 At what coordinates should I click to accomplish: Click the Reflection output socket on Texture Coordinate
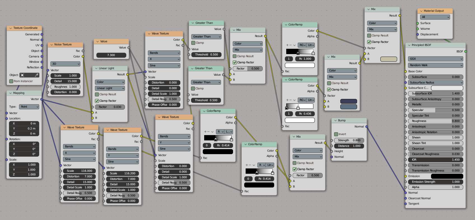click(42, 67)
